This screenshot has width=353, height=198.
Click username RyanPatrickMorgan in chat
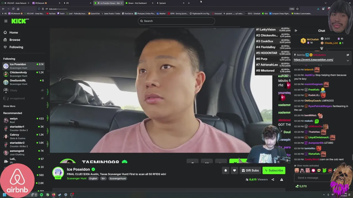click(320, 106)
